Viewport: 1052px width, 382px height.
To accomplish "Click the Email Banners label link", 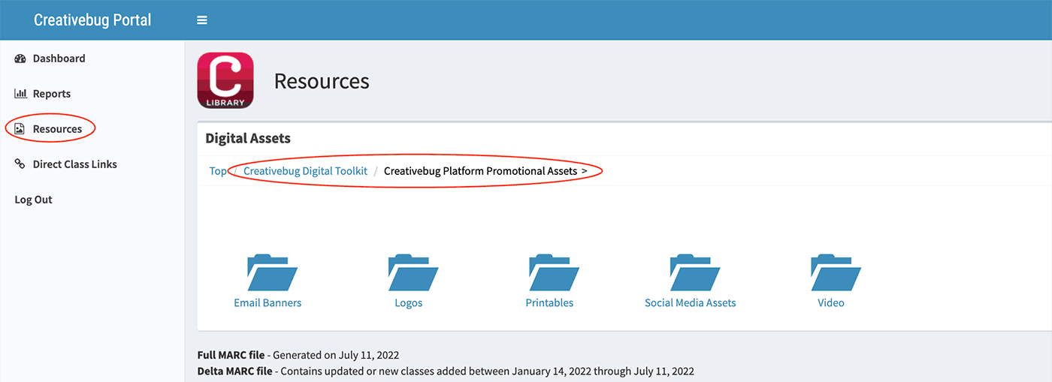I will [268, 303].
